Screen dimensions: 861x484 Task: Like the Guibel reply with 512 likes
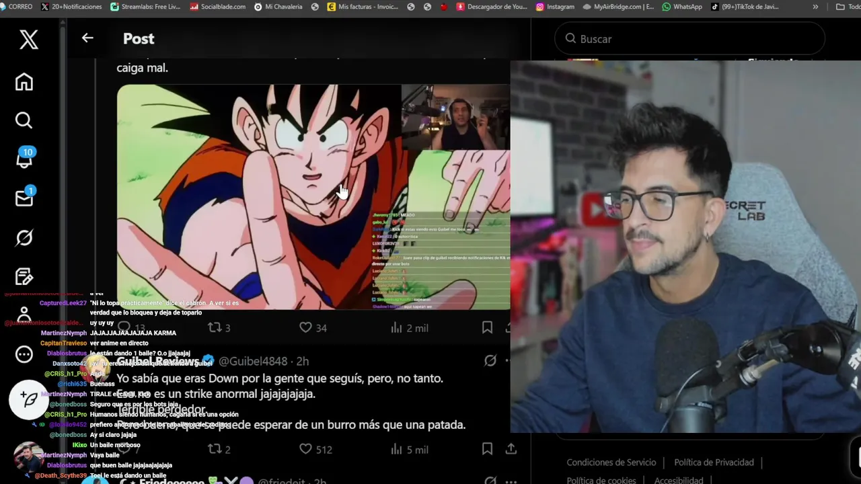315,449
